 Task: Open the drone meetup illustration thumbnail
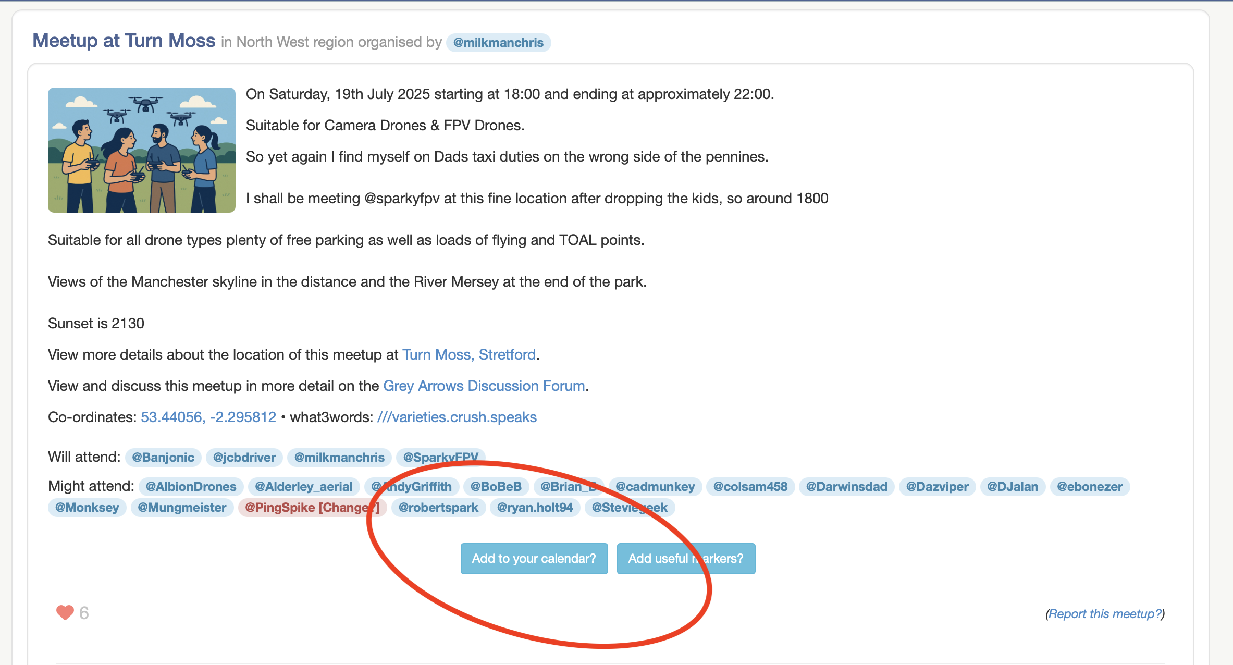pyautogui.click(x=141, y=150)
